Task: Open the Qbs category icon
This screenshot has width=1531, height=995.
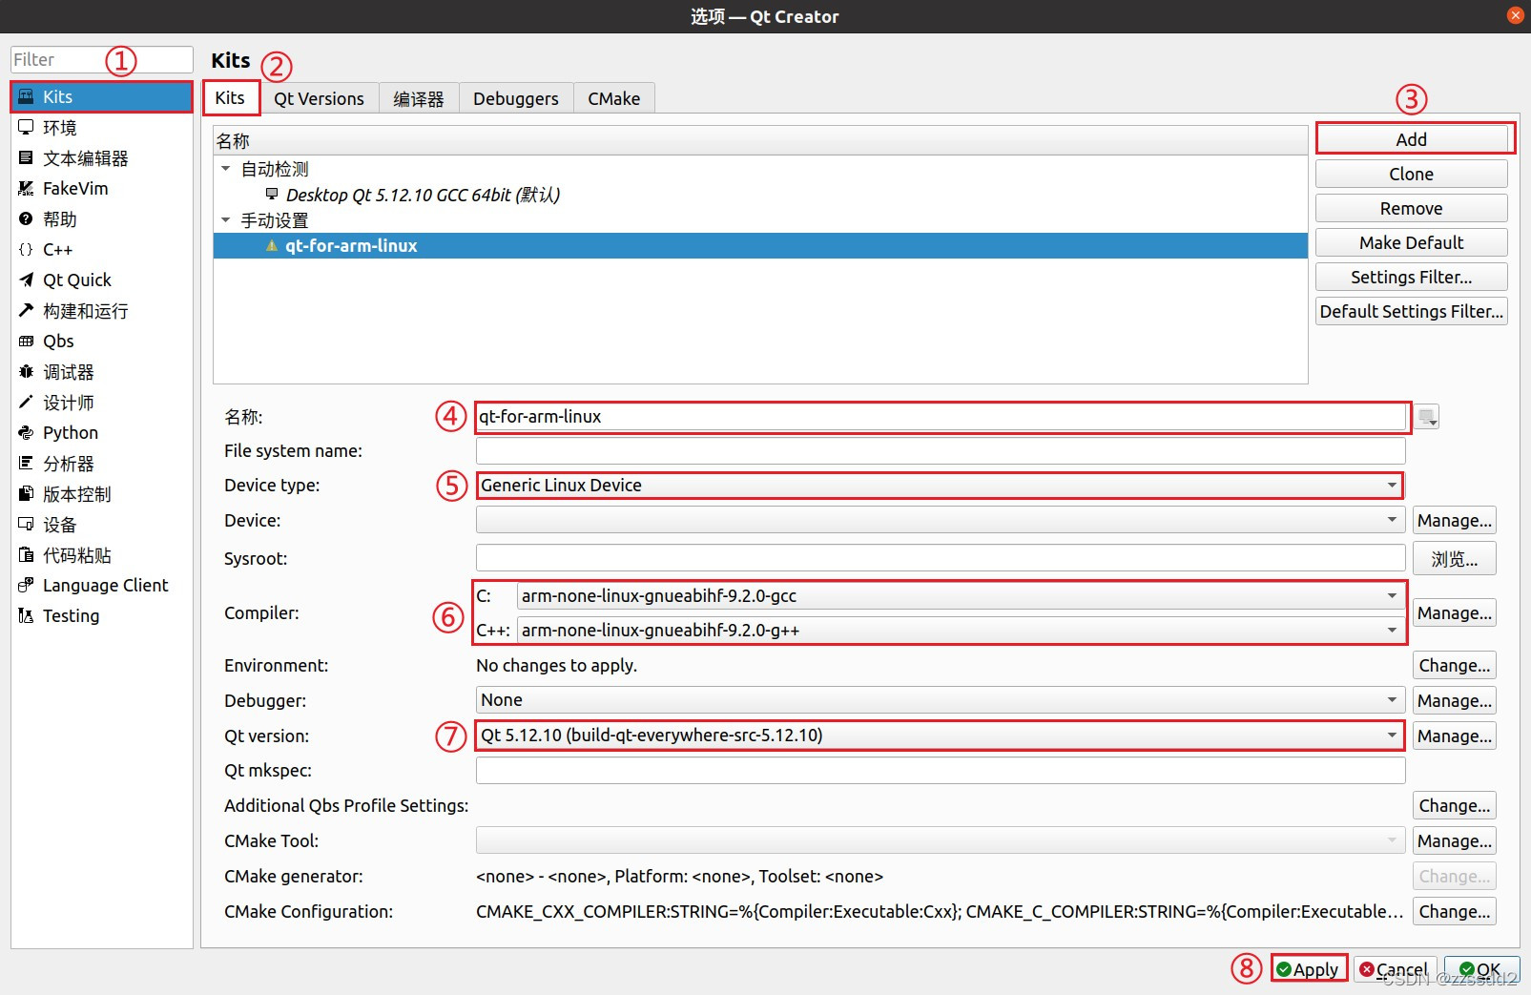Action: point(26,341)
